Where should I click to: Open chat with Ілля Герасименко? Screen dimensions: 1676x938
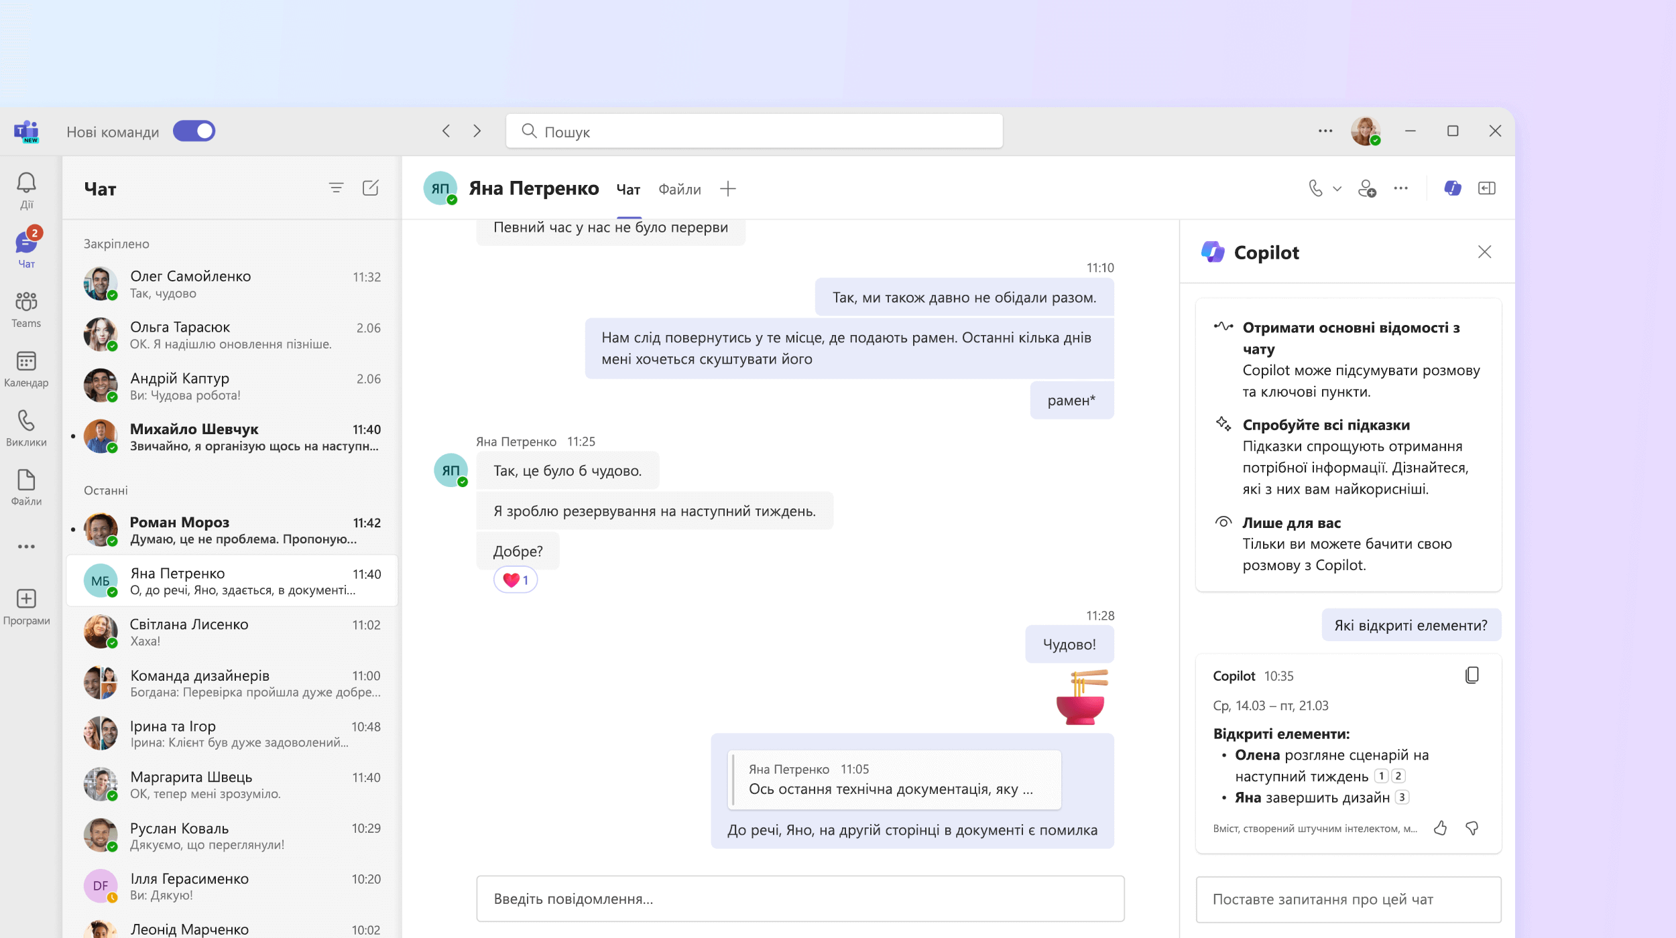(232, 886)
